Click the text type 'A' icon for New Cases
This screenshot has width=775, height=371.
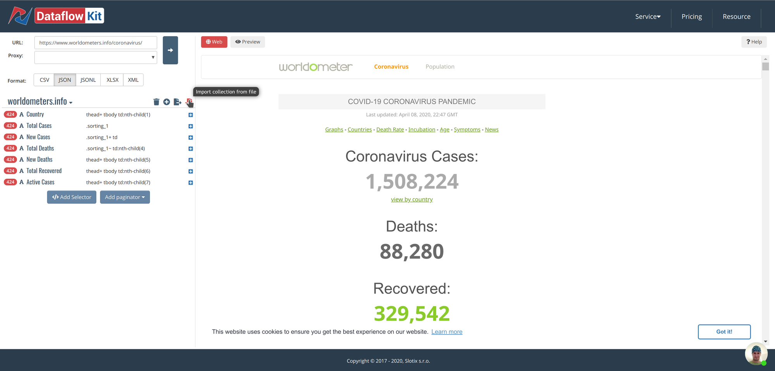click(22, 137)
